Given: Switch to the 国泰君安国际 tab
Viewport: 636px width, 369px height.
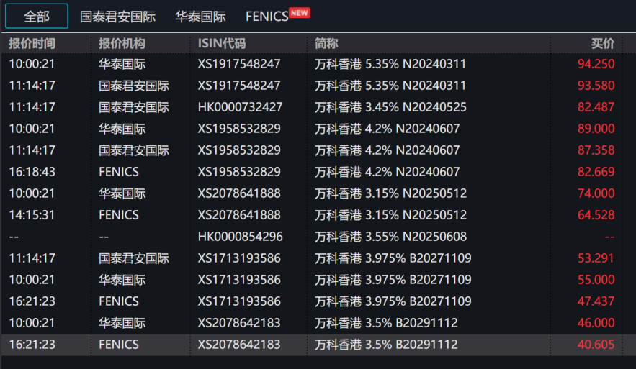Looking at the screenshot, I should pos(116,16).
